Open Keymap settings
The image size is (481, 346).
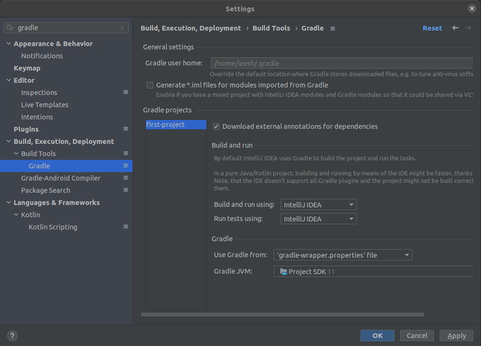(x=27, y=68)
